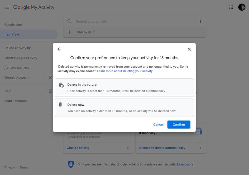Viewport: 249px width, 175px height.
Task: Go back with the dialog arrow
Action: (59, 49)
